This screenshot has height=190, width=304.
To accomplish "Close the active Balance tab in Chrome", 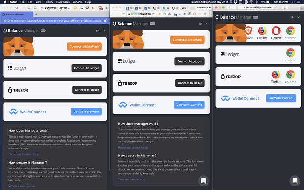I will [x=177, y=8].
